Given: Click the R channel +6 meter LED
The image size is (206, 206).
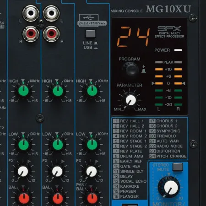Looking at the screenshot, I should click(178, 76).
